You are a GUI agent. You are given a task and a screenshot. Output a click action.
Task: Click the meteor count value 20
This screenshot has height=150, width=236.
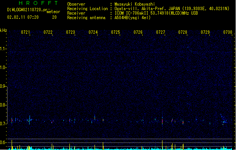tap(54, 17)
